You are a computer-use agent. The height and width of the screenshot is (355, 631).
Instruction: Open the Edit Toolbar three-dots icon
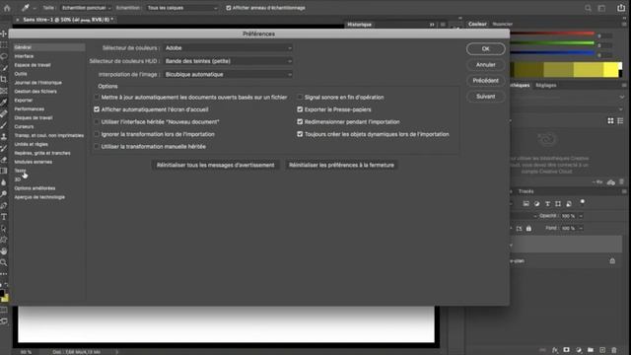click(4, 274)
